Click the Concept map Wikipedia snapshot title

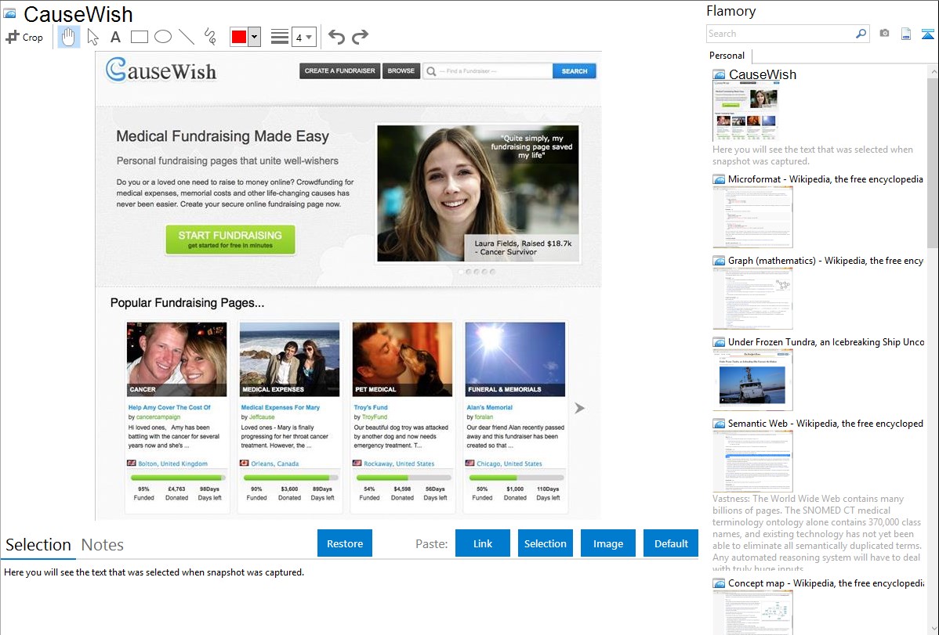825,583
